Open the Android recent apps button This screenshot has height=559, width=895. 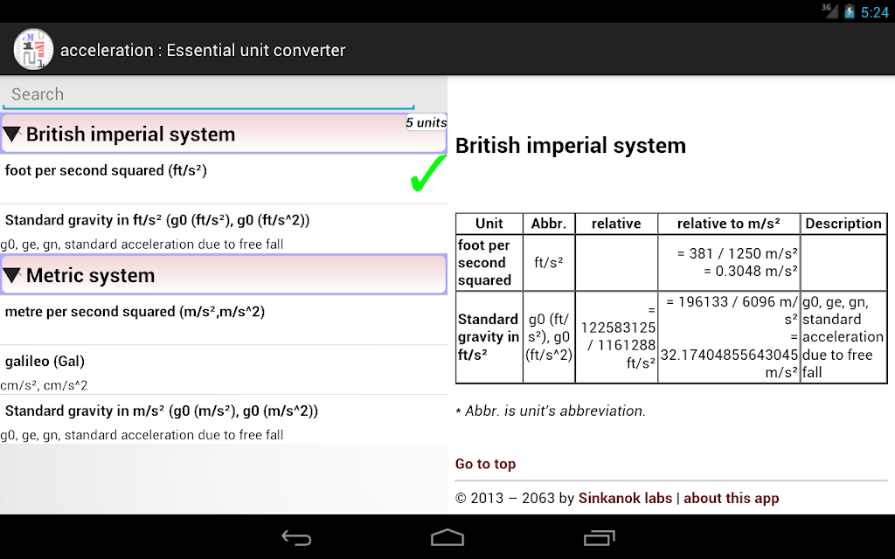(x=599, y=537)
